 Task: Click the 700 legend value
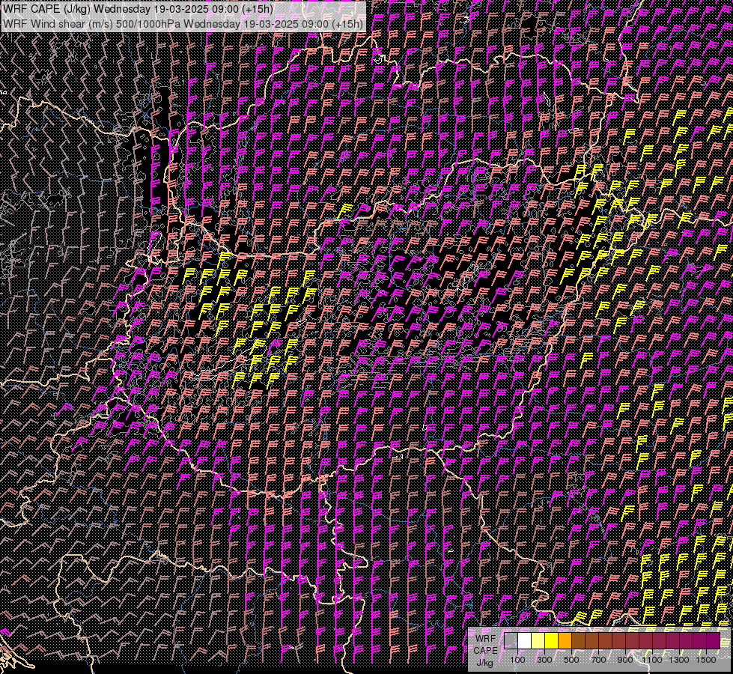pyautogui.click(x=598, y=660)
